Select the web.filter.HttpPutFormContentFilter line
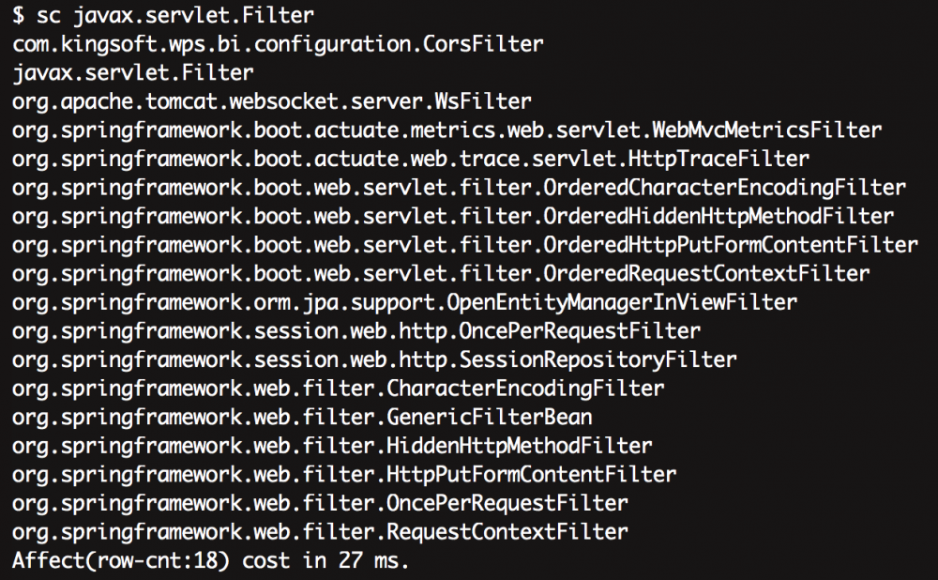 tap(344, 474)
